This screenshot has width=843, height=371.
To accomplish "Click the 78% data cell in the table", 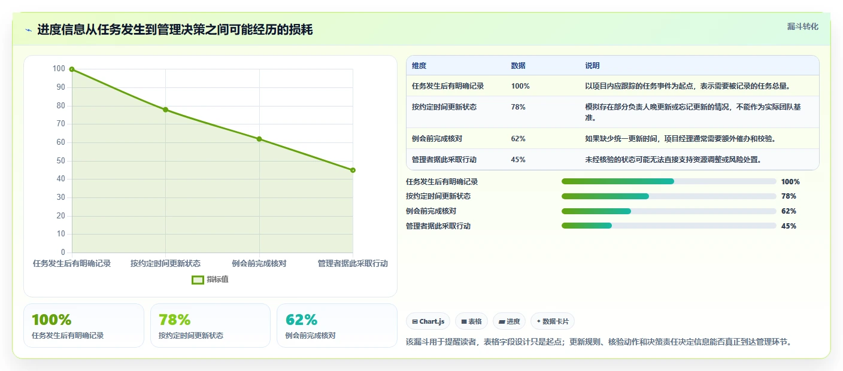I will coord(518,107).
